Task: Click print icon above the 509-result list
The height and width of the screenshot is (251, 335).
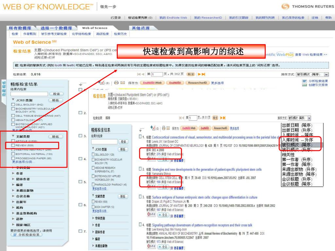Action: (x=164, y=128)
